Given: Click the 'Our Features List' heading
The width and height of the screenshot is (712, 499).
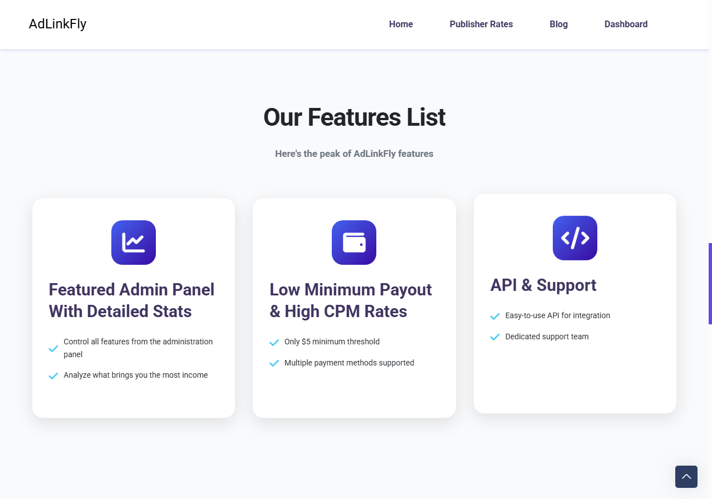Looking at the screenshot, I should point(354,117).
